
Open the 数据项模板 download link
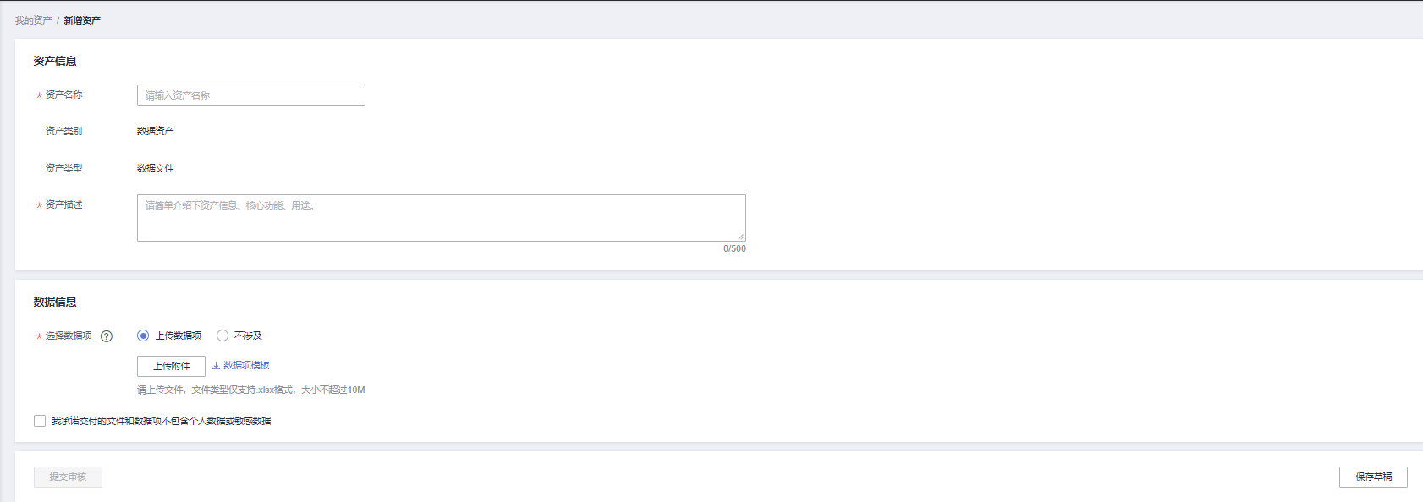click(x=246, y=365)
